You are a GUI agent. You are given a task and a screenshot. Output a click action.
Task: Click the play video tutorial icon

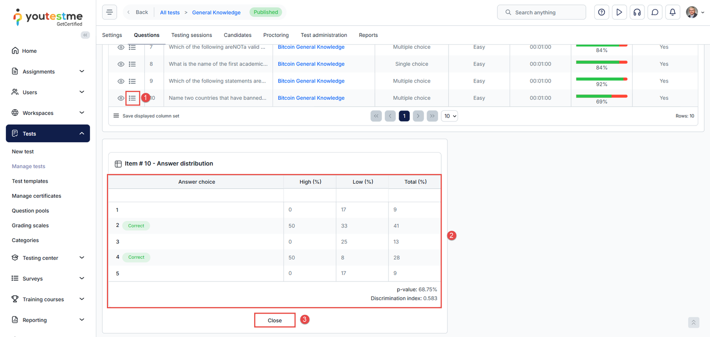[619, 12]
